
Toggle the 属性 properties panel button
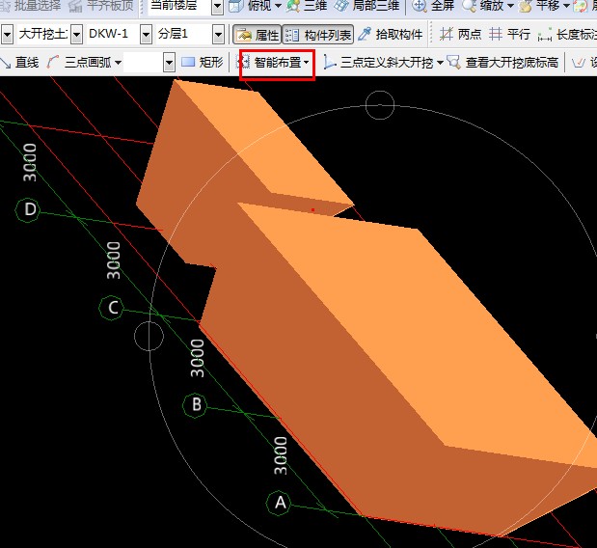tap(257, 35)
